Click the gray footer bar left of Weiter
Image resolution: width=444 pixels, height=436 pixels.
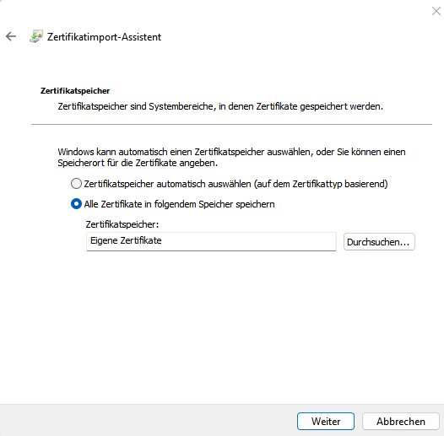click(147, 421)
